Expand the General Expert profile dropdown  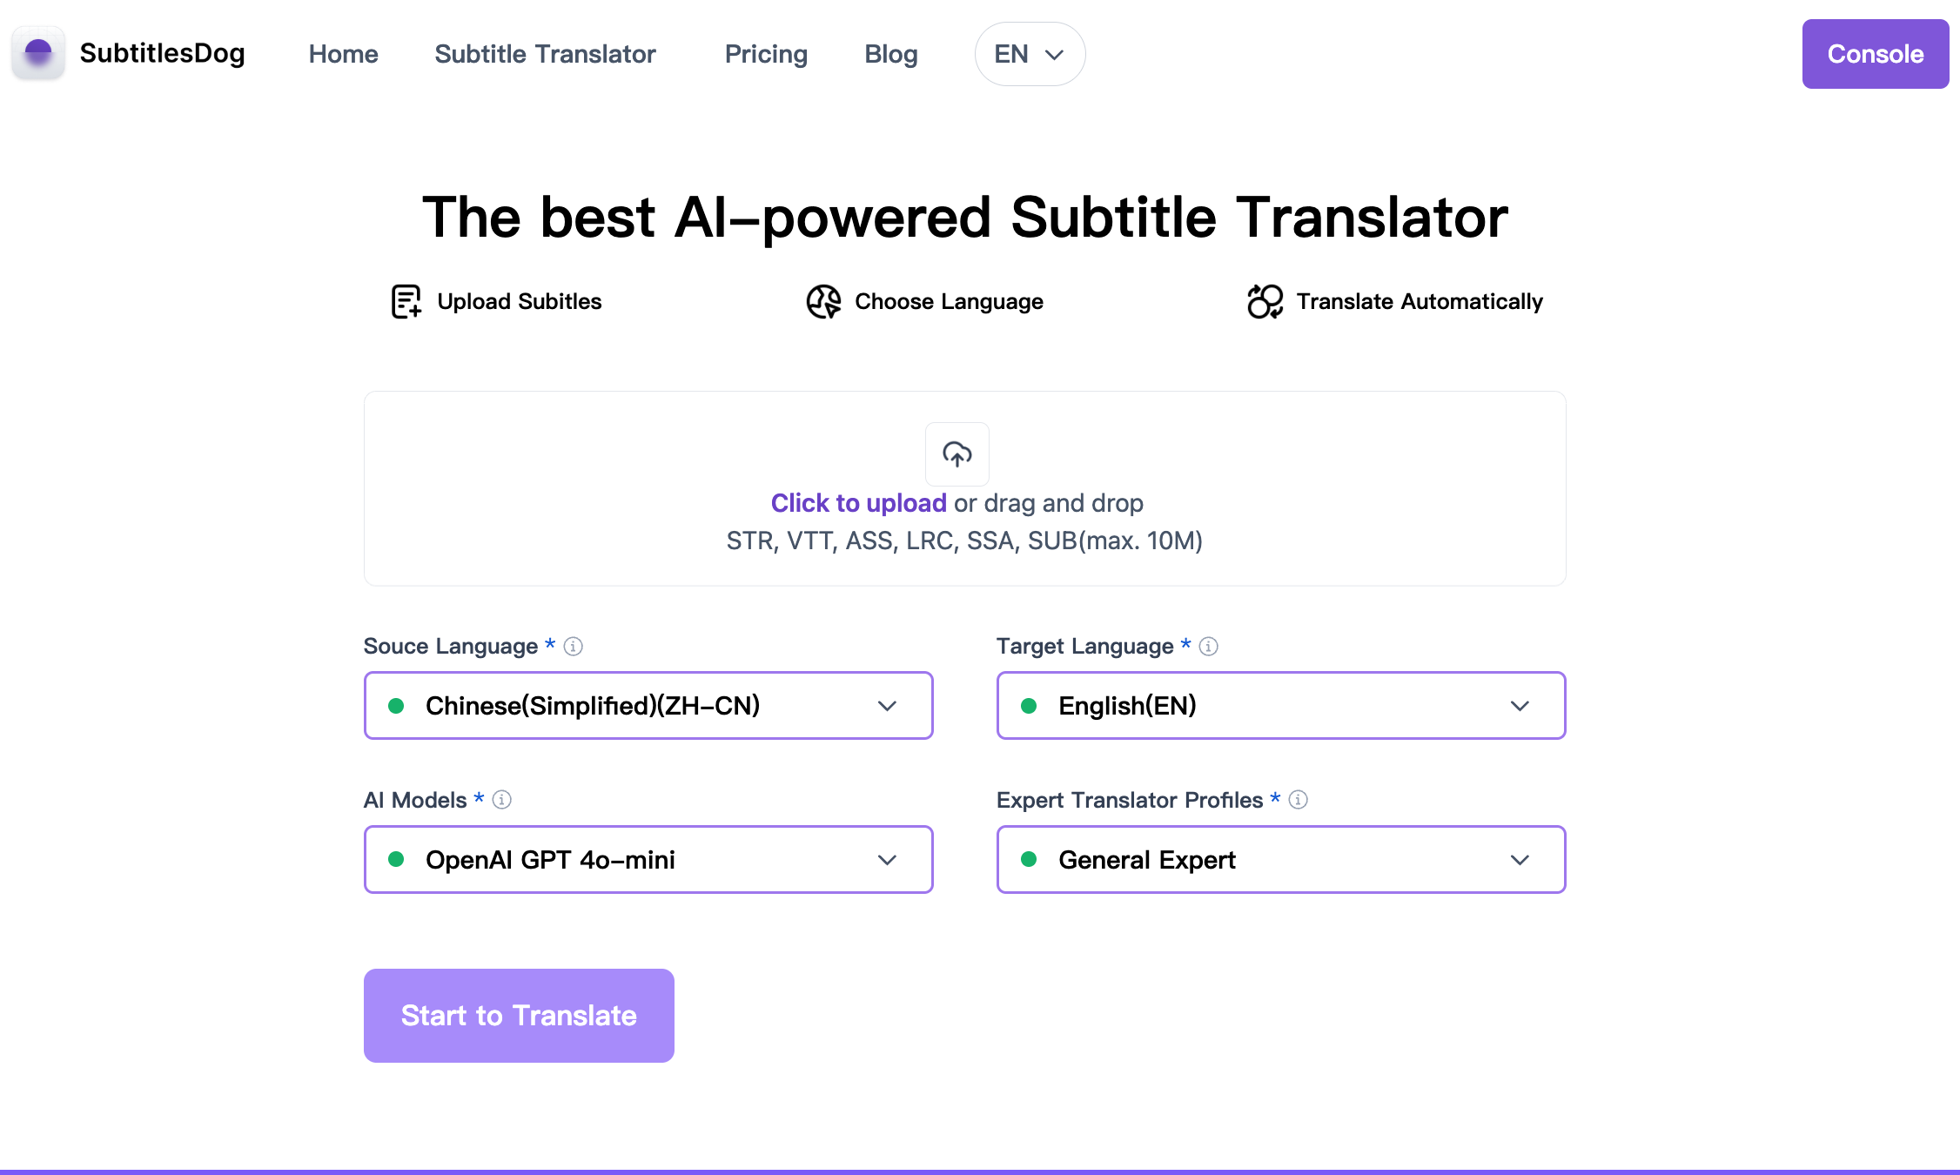[x=1281, y=860]
